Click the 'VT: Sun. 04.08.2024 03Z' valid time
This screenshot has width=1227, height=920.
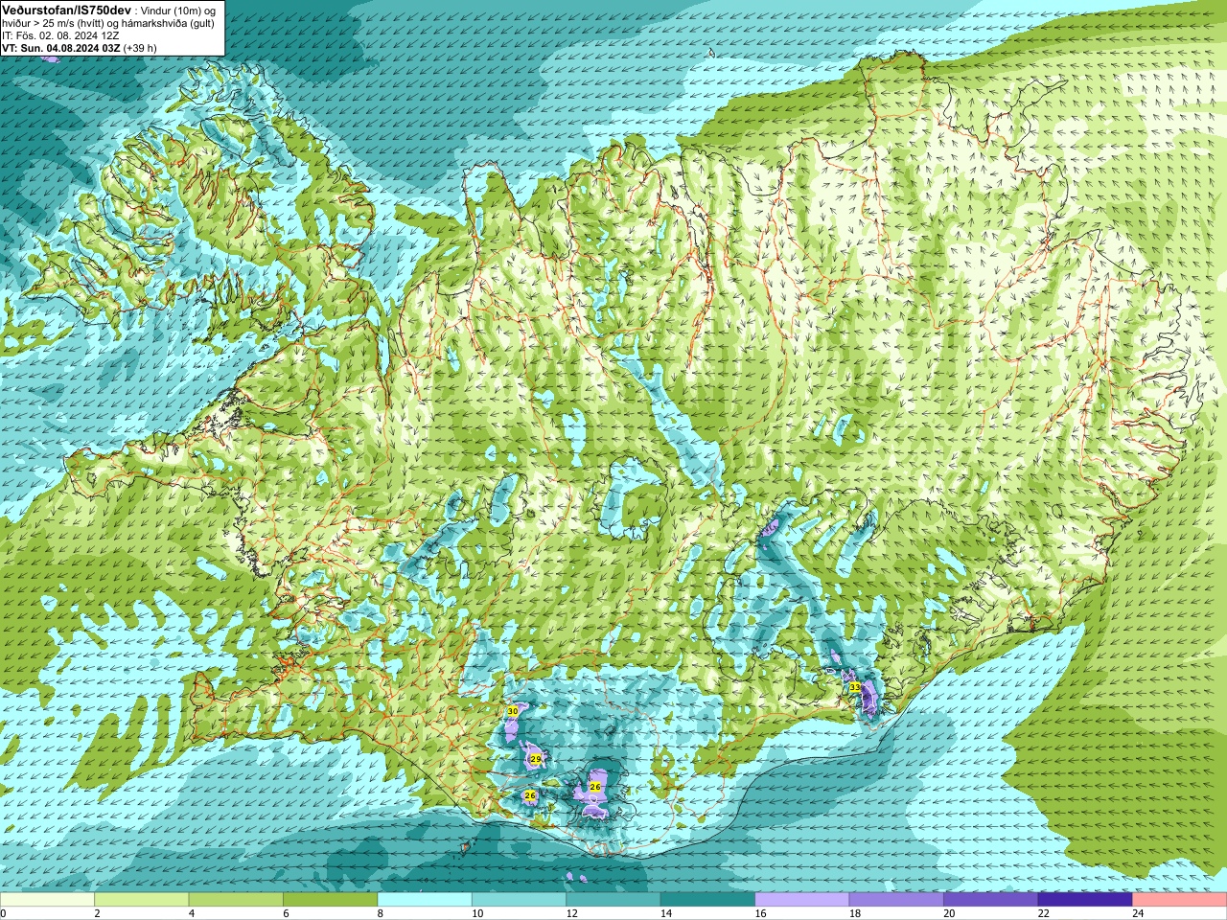(60, 47)
